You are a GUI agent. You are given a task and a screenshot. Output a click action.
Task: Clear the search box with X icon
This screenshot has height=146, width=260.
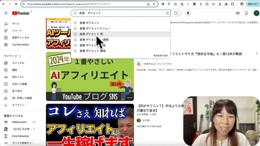pyautogui.click(x=167, y=13)
